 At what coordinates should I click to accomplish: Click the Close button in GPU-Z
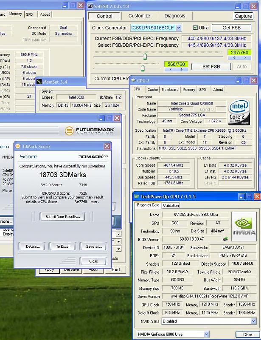point(247,334)
